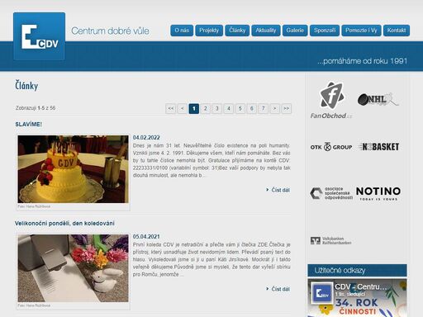423x317 pixels.
Task: Go to pagination page 7
Action: tap(264, 108)
